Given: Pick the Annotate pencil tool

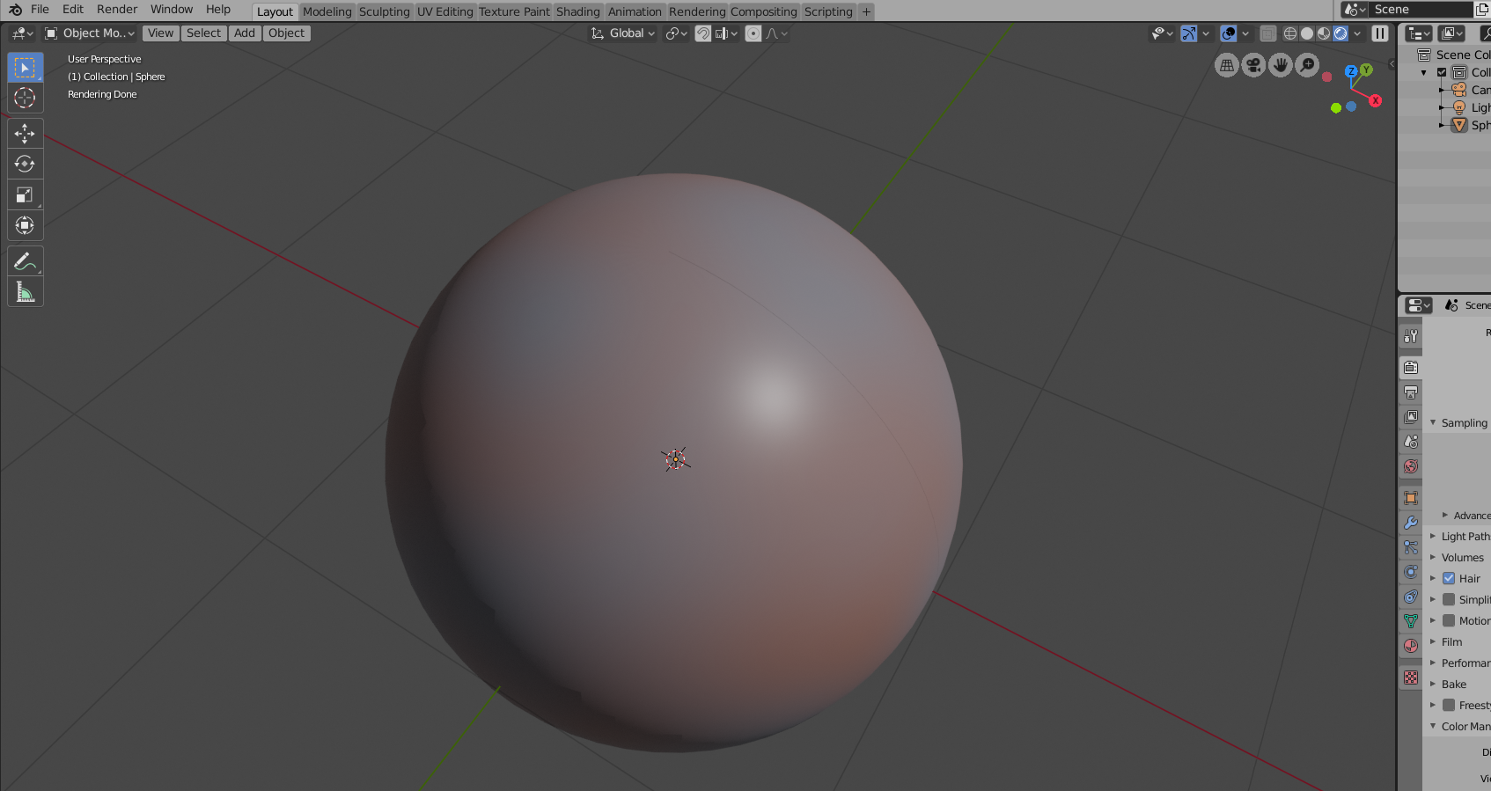Looking at the screenshot, I should pos(25,261).
